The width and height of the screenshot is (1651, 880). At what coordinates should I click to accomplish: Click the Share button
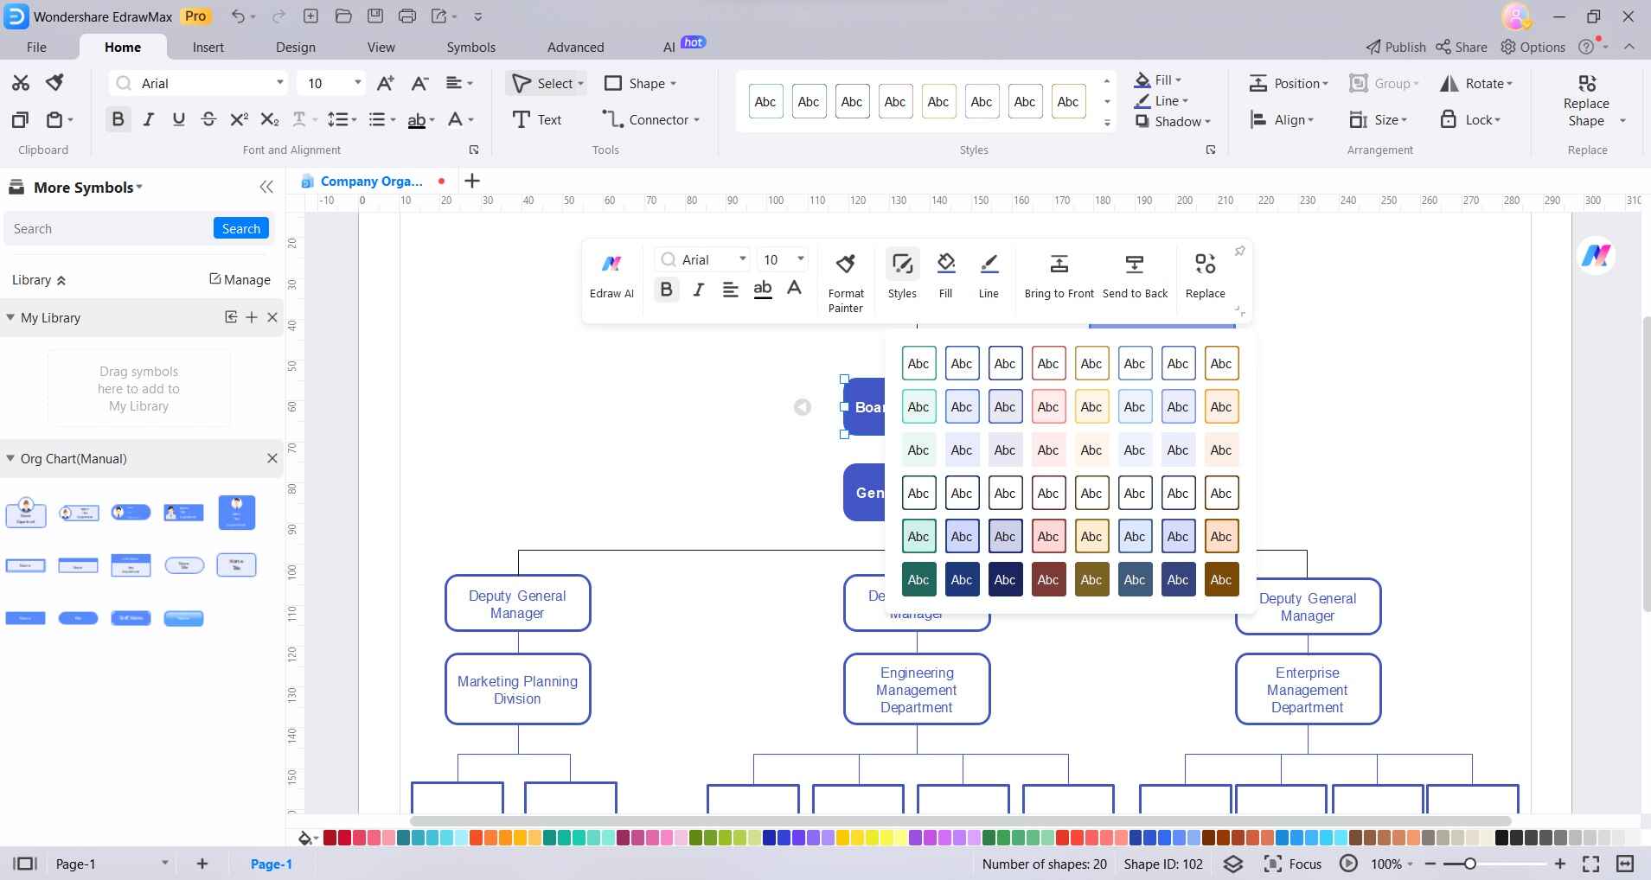click(x=1462, y=47)
